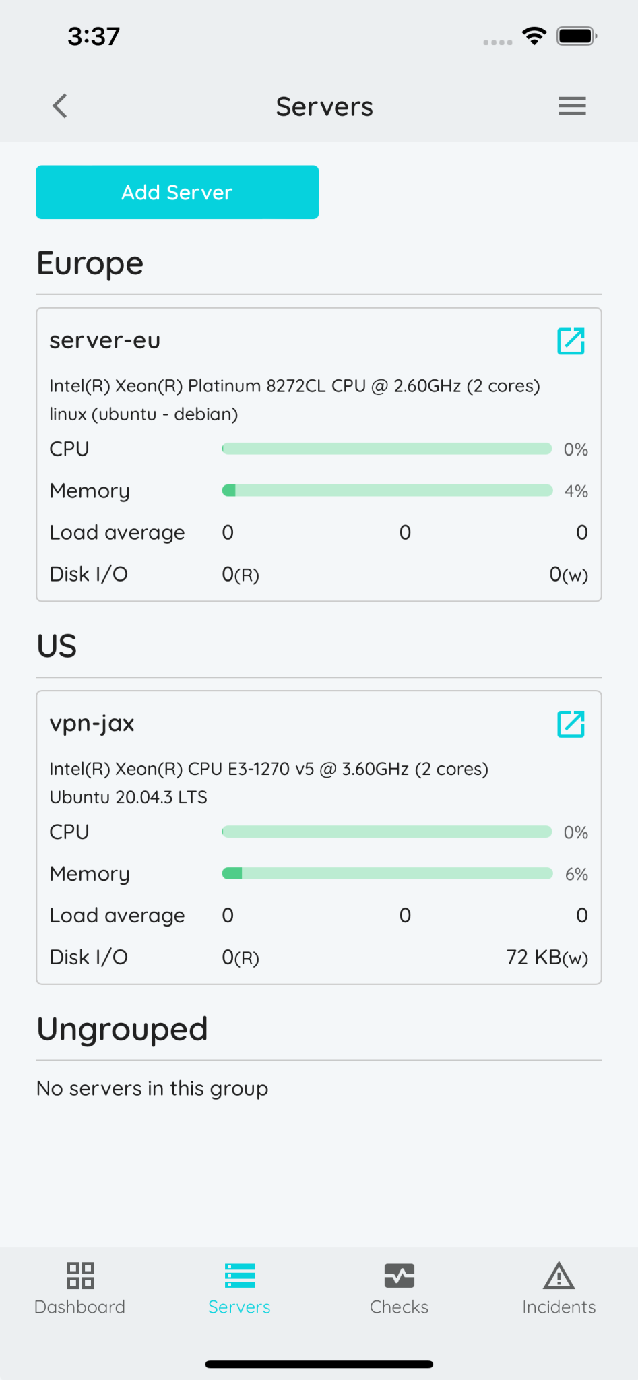Image resolution: width=638 pixels, height=1380 pixels.
Task: Open the hamburger menu at top right
Action: [x=572, y=106]
